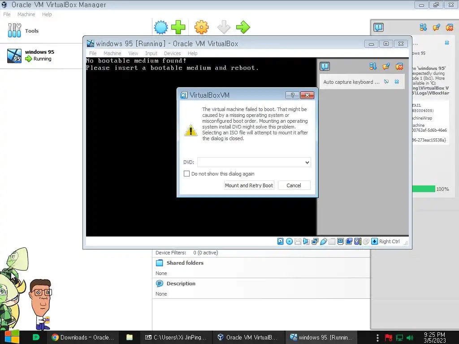Click the hard disk status bar indicator

point(281,241)
